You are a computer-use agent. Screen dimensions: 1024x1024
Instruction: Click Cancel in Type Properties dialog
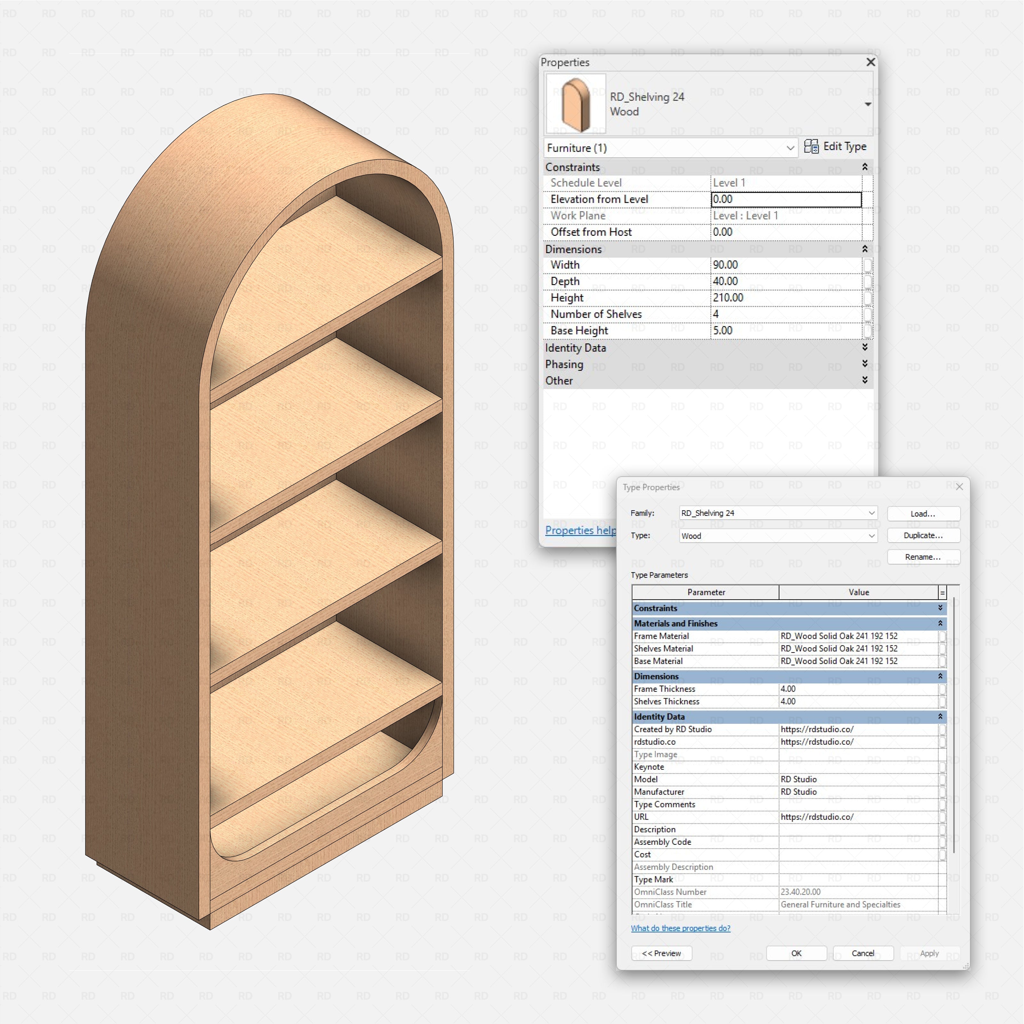(x=863, y=953)
